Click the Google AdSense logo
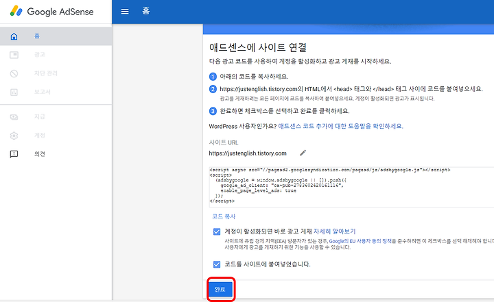The image size is (494, 302). point(51,12)
